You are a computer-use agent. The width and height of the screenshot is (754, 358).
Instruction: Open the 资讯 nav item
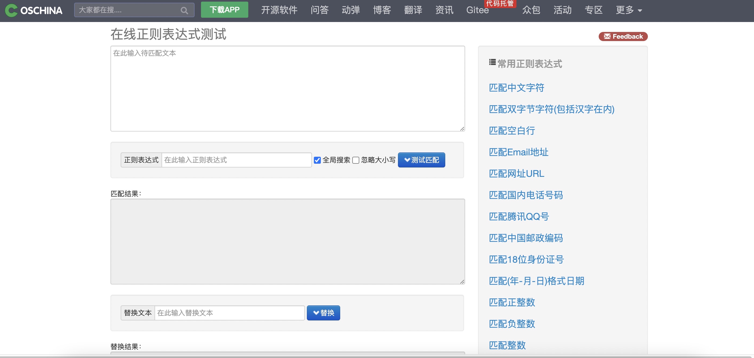click(444, 10)
